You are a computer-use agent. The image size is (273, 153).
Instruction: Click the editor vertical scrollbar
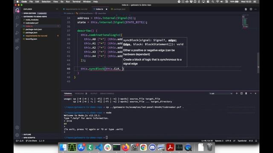pos(258,62)
